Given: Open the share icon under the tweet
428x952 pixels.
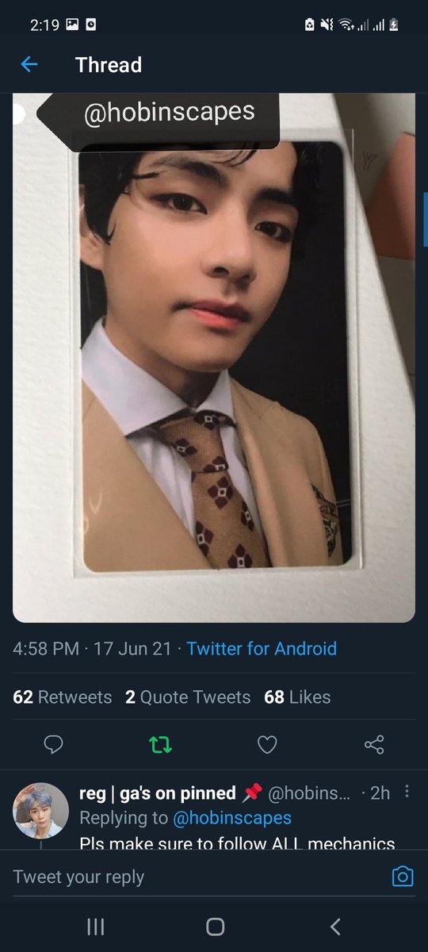Looking at the screenshot, I should pyautogui.click(x=374, y=744).
